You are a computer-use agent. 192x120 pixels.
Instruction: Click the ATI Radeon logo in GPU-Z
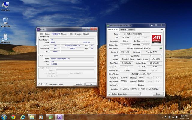pyautogui.click(x=157, y=39)
